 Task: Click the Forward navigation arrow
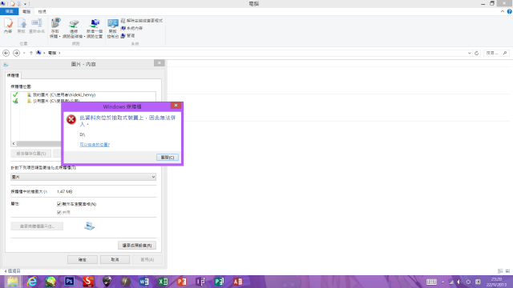point(16,53)
